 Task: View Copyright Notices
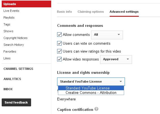pyautogui.click(x=16, y=38)
